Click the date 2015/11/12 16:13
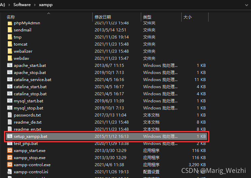The image size is (251, 178). 112,136
